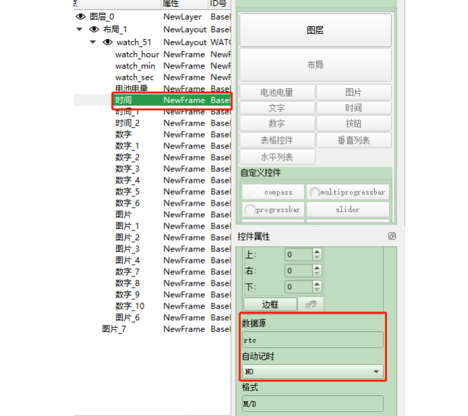Select the 数字_7 tree row

click(152, 272)
